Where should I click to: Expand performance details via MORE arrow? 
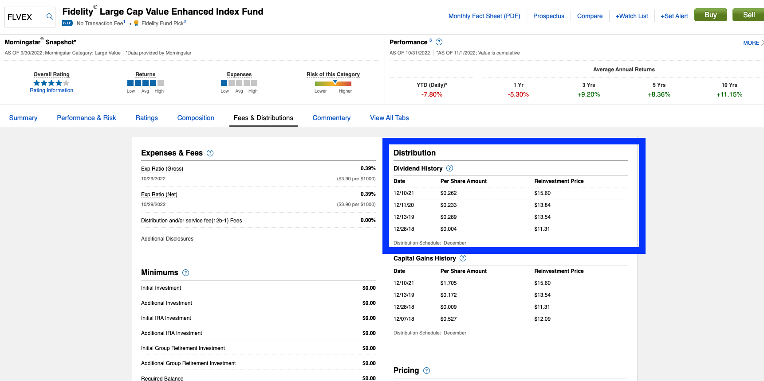(753, 43)
